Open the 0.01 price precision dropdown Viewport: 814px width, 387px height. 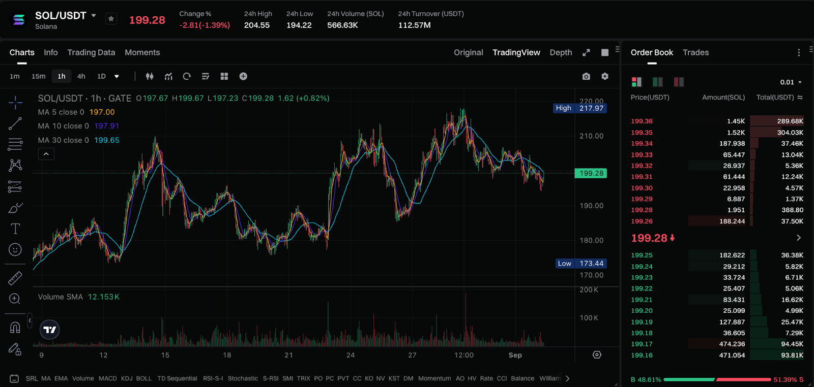tap(791, 82)
